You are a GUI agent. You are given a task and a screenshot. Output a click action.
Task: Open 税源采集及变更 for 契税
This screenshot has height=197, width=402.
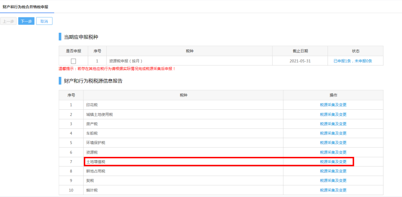tap(333, 181)
